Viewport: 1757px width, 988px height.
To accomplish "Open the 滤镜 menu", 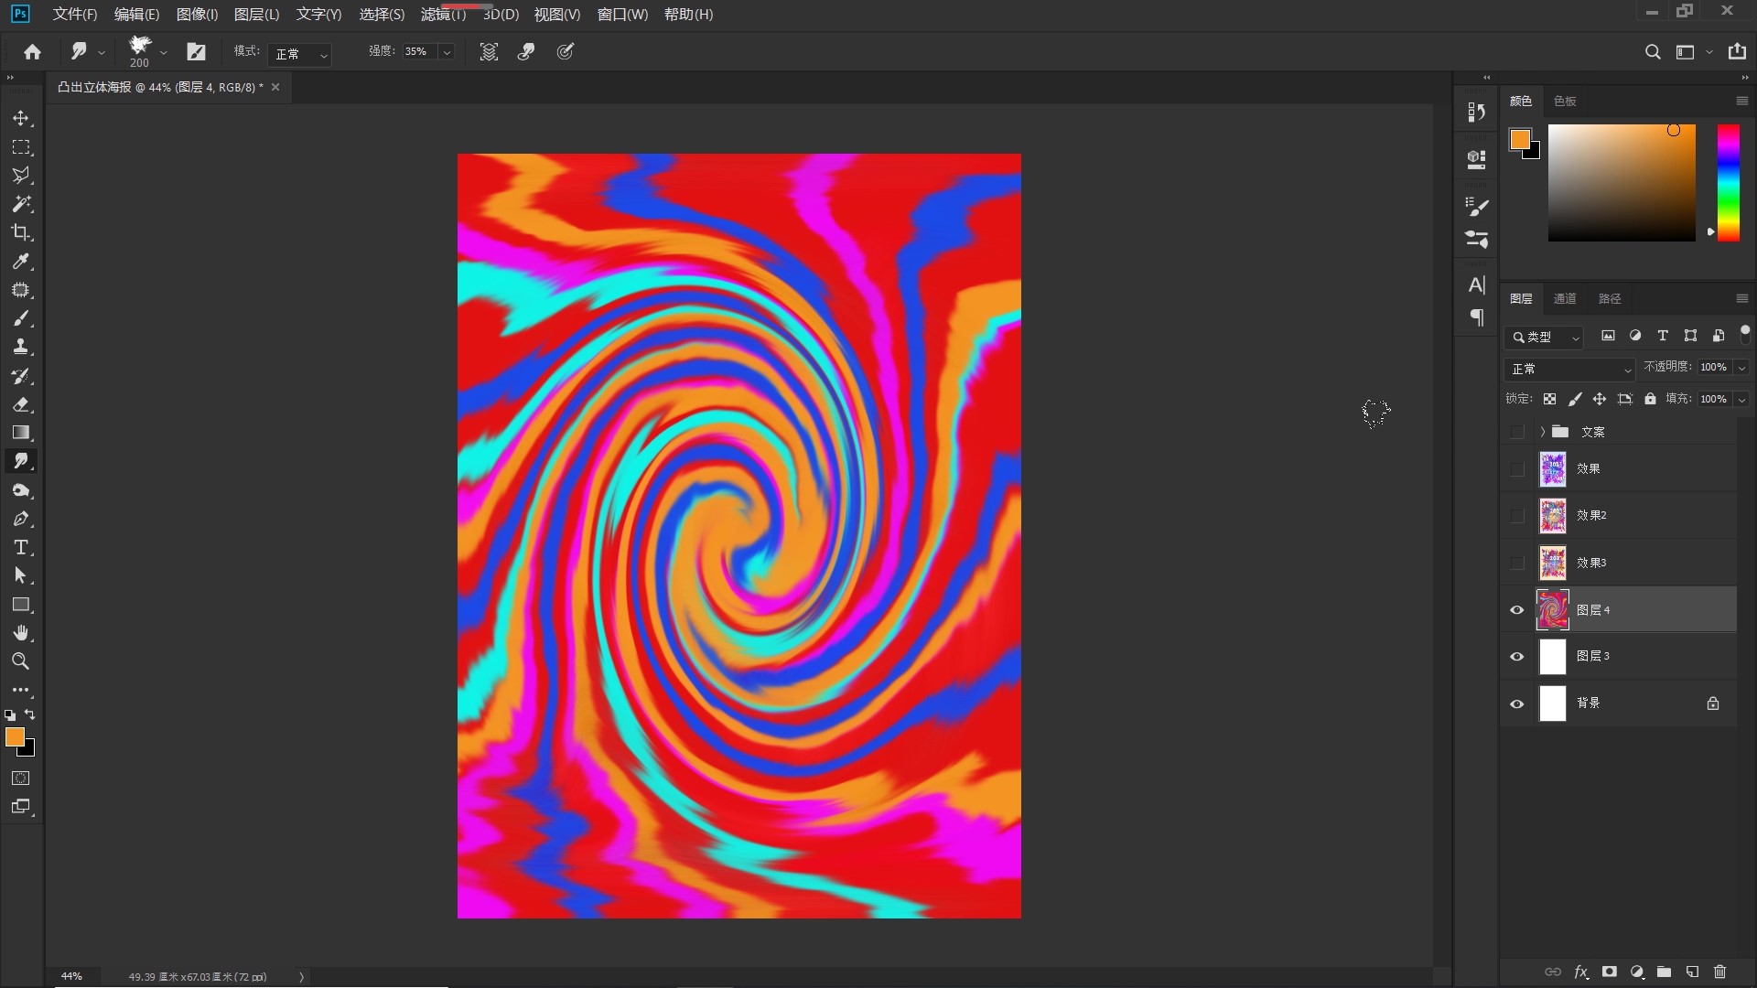I will pyautogui.click(x=443, y=15).
